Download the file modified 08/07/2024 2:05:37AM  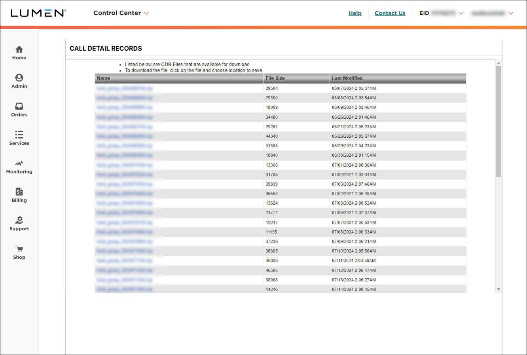(x=124, y=88)
